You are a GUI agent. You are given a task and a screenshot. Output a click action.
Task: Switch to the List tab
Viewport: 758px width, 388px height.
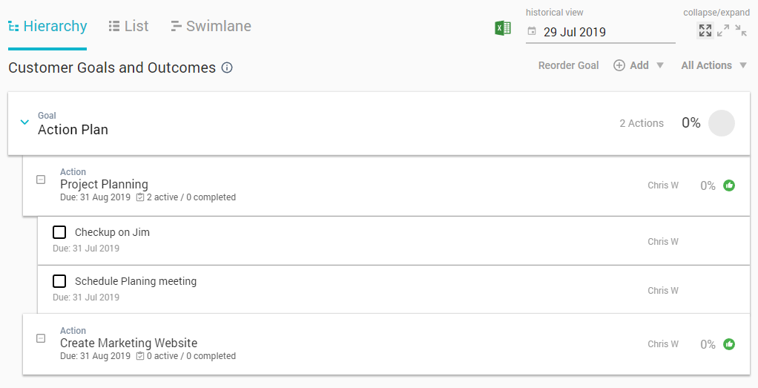coord(128,26)
